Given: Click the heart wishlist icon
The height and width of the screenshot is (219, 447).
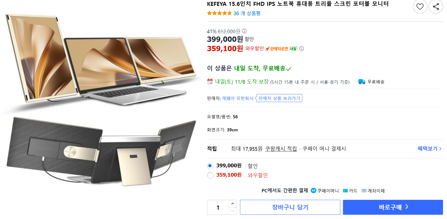Looking at the screenshot, I should point(420,6).
